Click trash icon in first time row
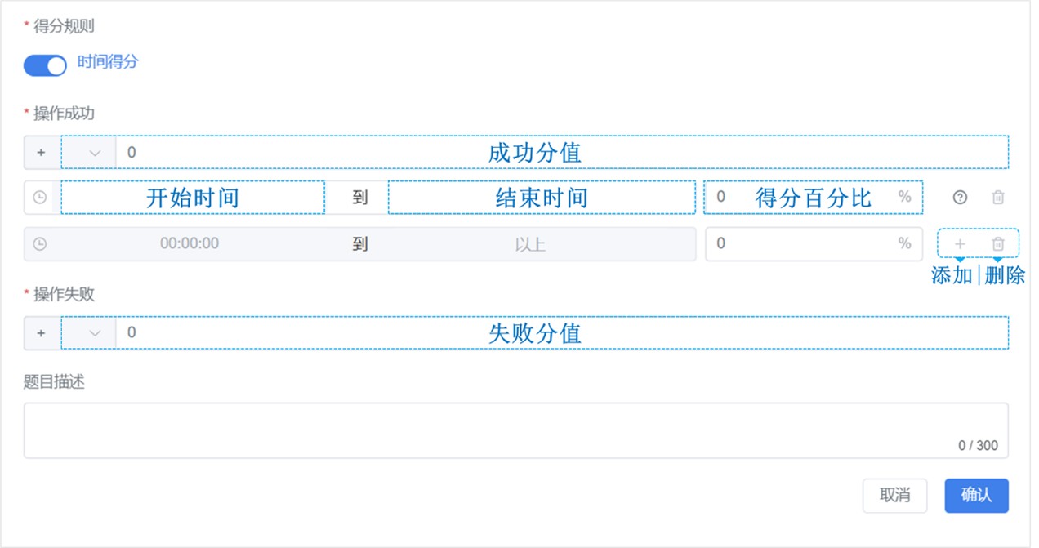Screen dimensions: 1039x548 pos(997,197)
